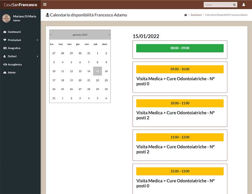Go to previous month in calendar
Image resolution: width=252 pixels, height=194 pixels.
[51, 35]
